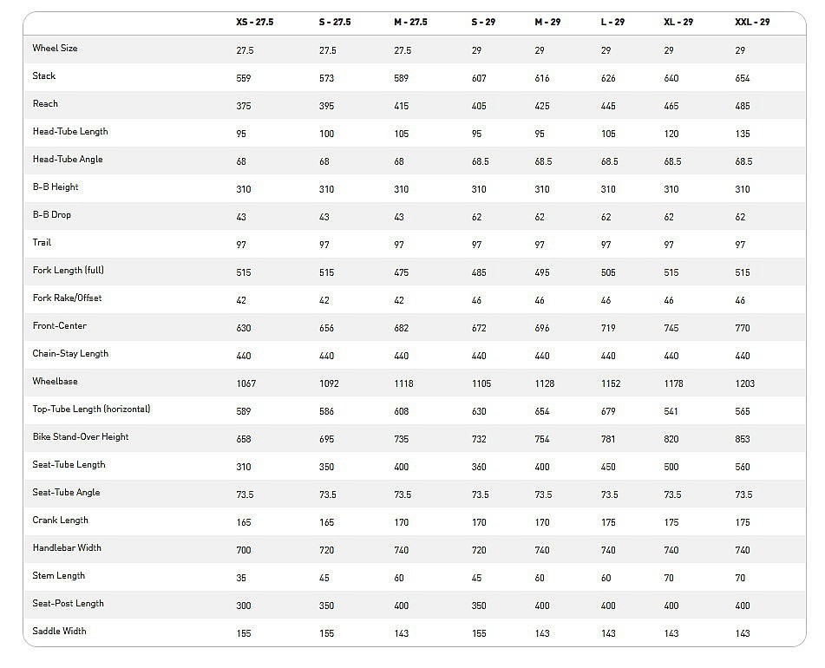Click the Stand-Over Height value 853
The image size is (825, 668).
click(742, 439)
